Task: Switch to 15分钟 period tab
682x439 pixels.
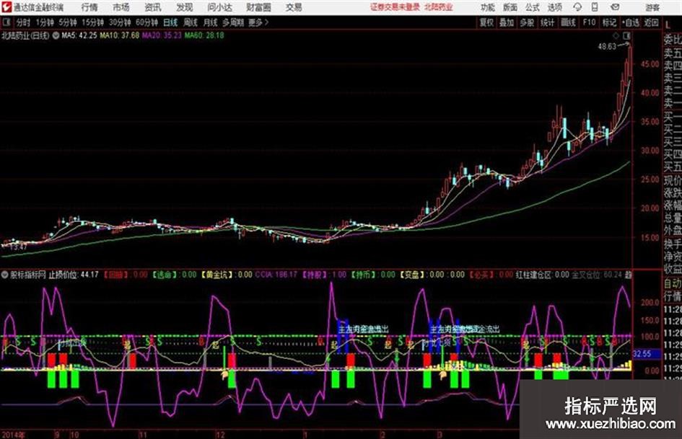Action: (93, 22)
